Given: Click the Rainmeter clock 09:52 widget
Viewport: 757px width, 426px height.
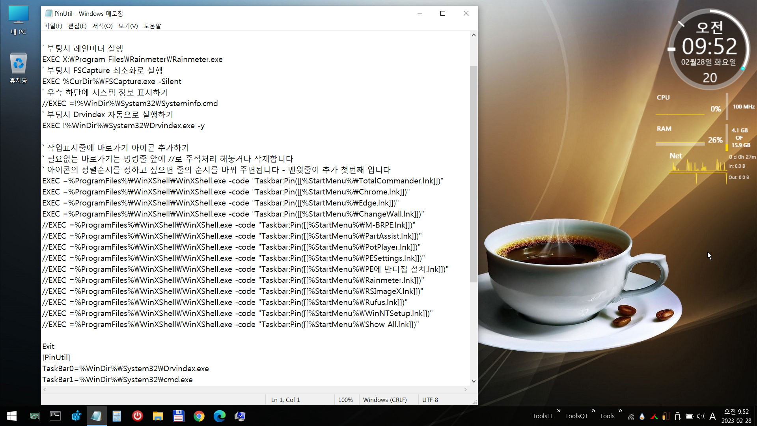Looking at the screenshot, I should click(x=709, y=46).
